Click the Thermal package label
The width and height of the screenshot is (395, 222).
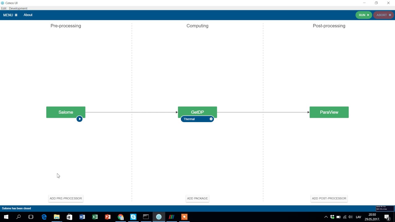(189, 119)
